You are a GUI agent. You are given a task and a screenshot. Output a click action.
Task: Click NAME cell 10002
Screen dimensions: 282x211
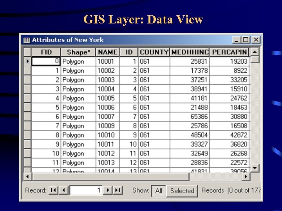pyautogui.click(x=108, y=71)
